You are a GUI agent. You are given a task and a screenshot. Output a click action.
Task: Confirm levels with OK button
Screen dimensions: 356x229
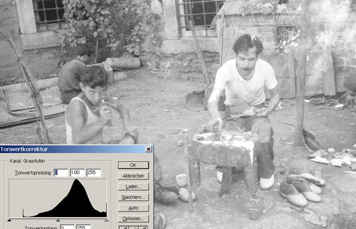tap(133, 165)
